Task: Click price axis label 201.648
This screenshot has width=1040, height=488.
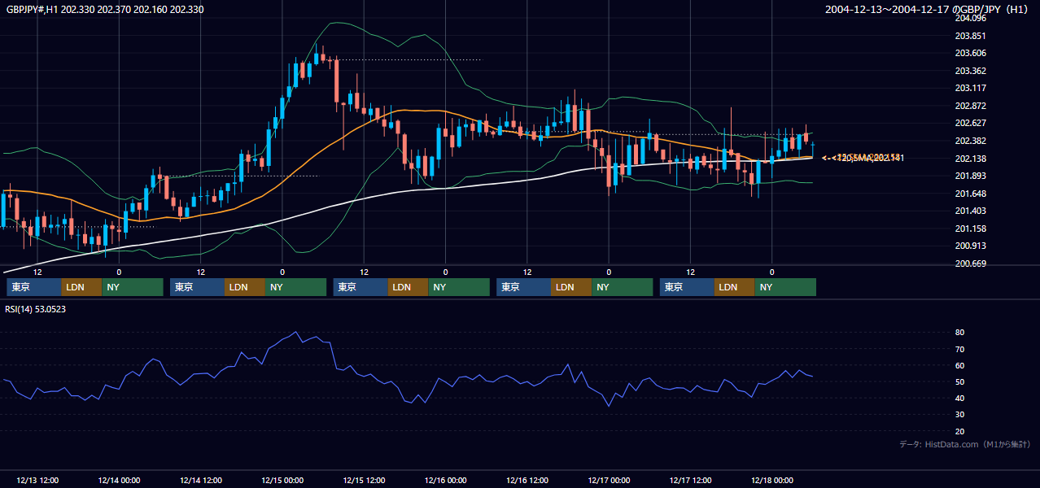Action: (x=970, y=194)
